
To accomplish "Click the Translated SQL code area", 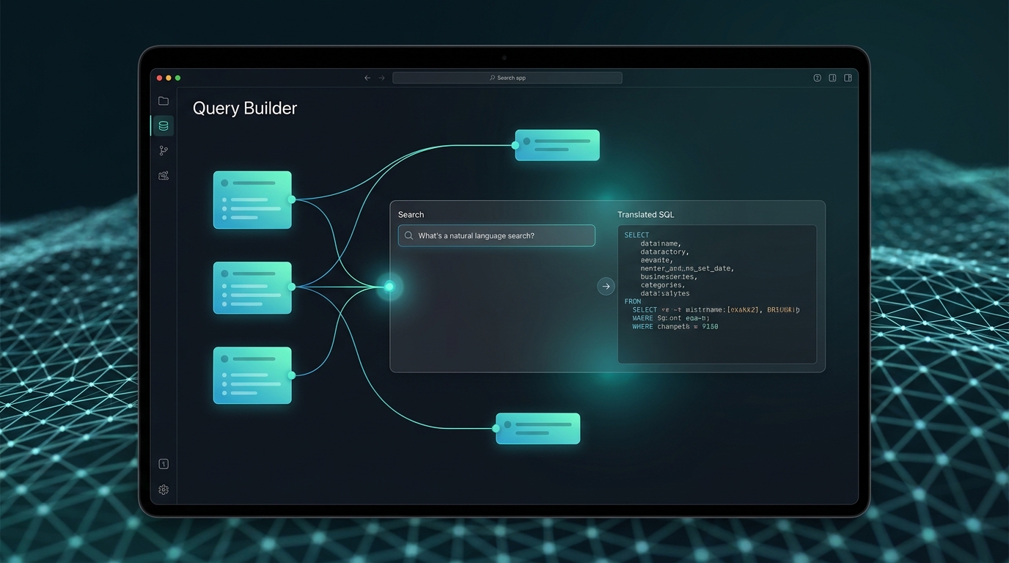I will click(717, 295).
